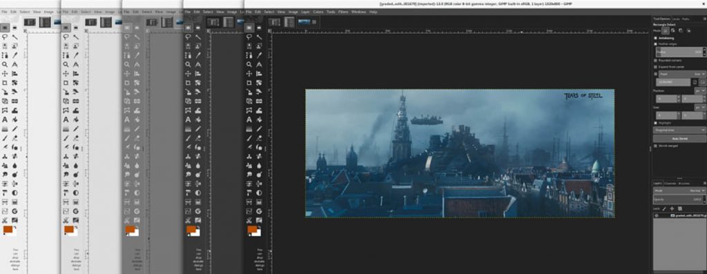Enable Shrink merged checkbox

pos(656,146)
